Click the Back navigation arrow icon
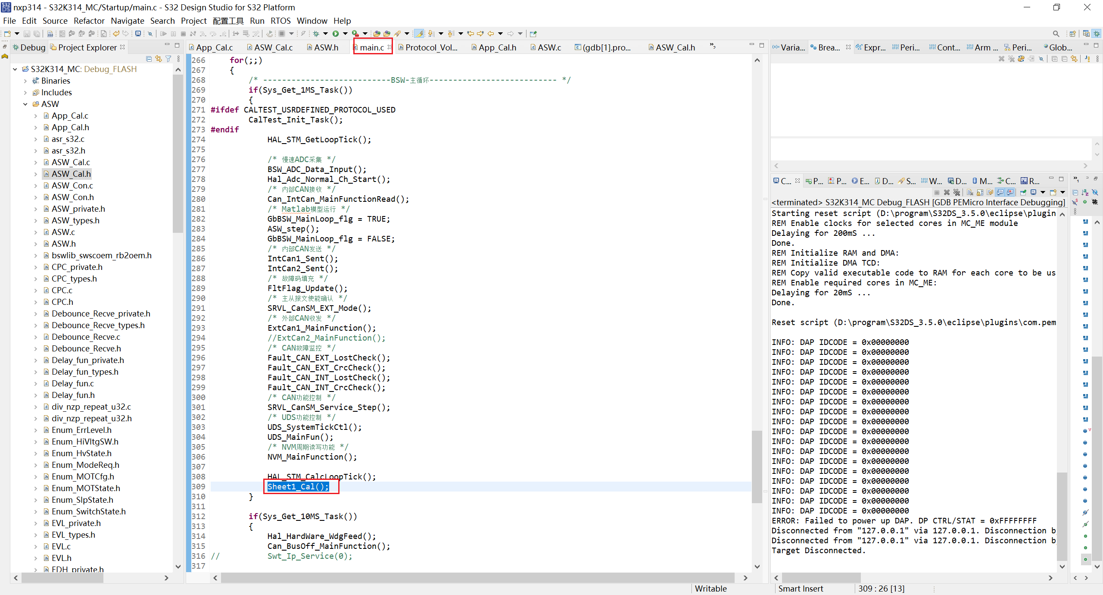The image size is (1103, 595). (x=490, y=34)
